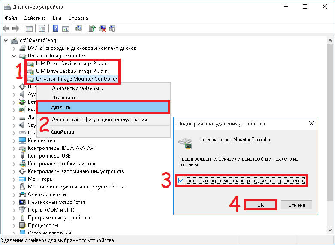Click the disc drive icon of DVD-дисководы row
335x245 pixels.
(x=22, y=48)
